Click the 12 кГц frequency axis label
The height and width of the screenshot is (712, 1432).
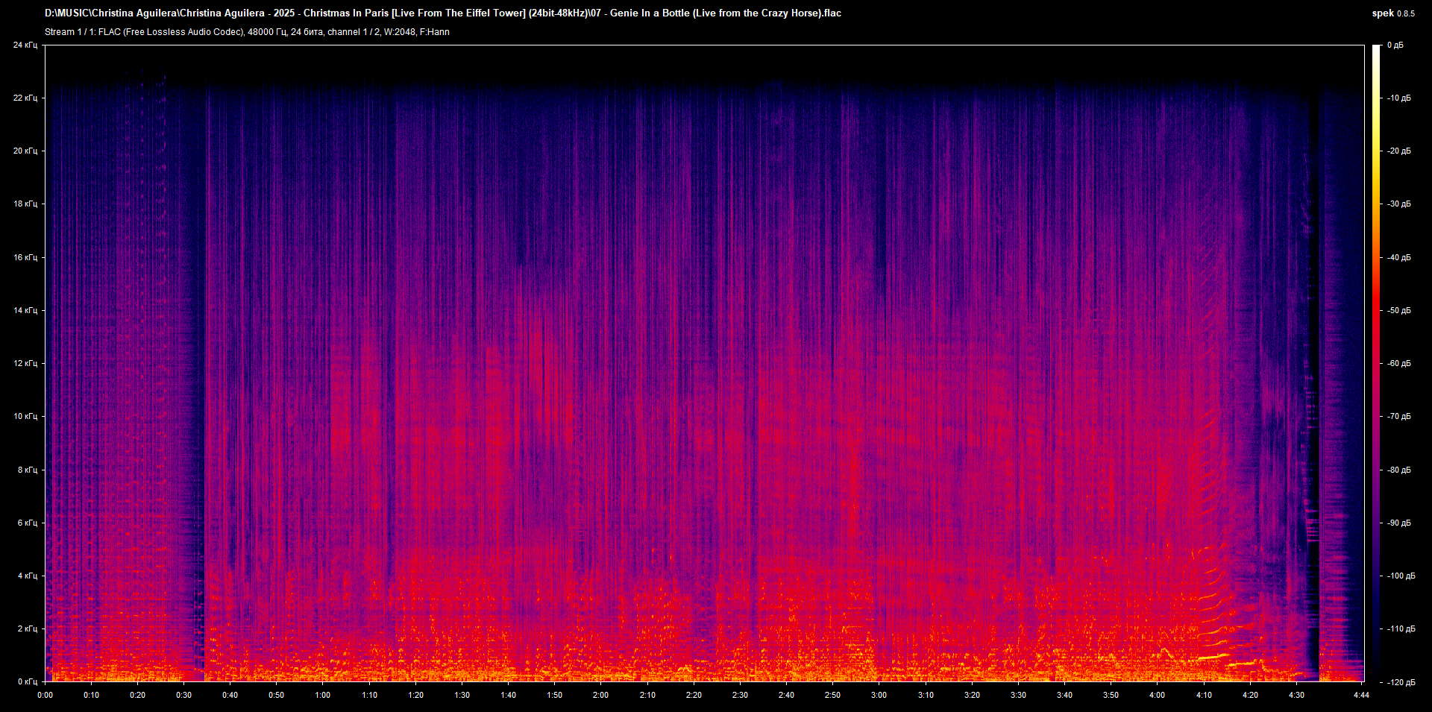(26, 363)
